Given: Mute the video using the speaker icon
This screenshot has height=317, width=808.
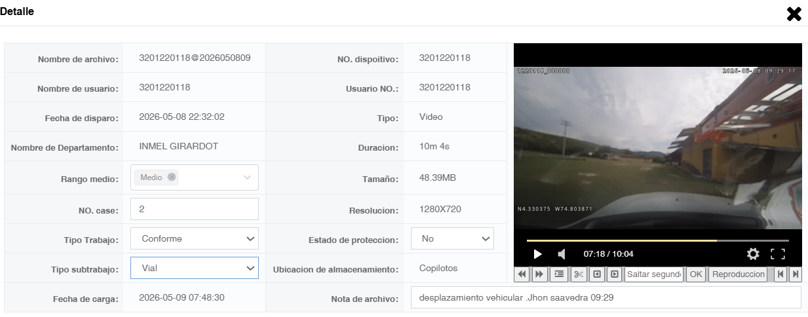Looking at the screenshot, I should [562, 254].
